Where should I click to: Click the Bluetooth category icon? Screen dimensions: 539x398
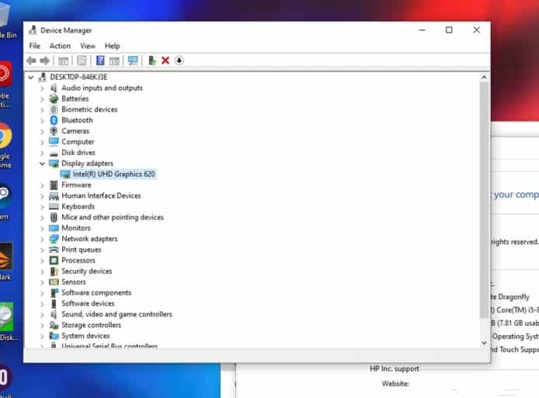pos(54,120)
